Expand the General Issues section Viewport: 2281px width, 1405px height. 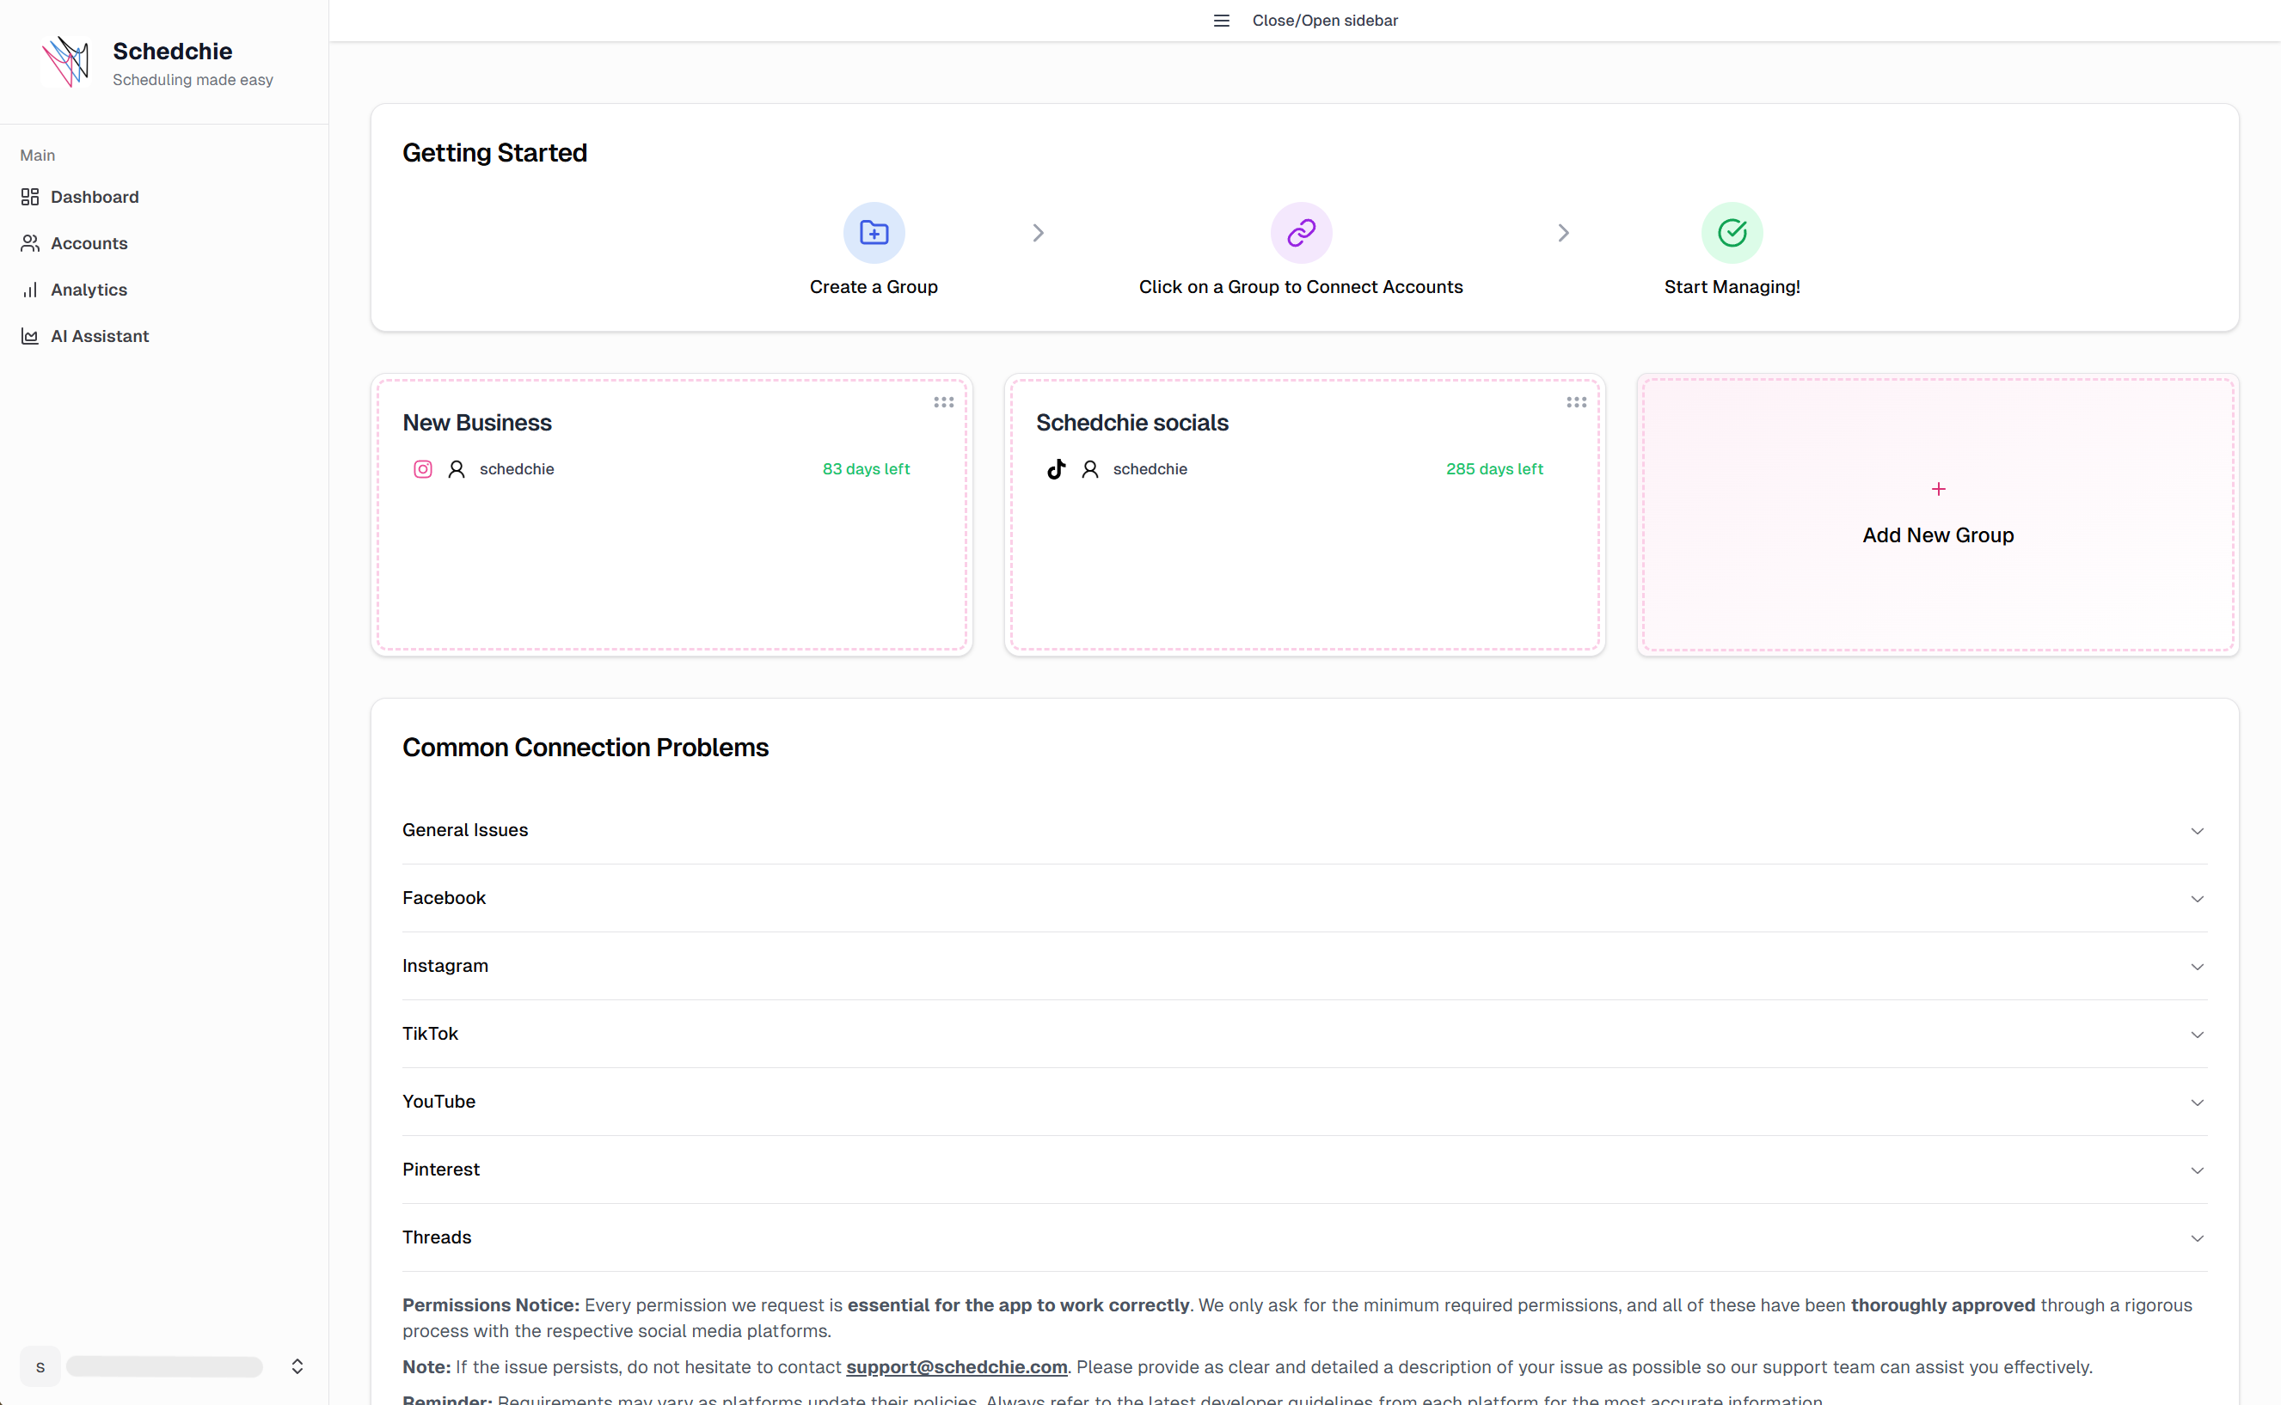pos(1304,831)
